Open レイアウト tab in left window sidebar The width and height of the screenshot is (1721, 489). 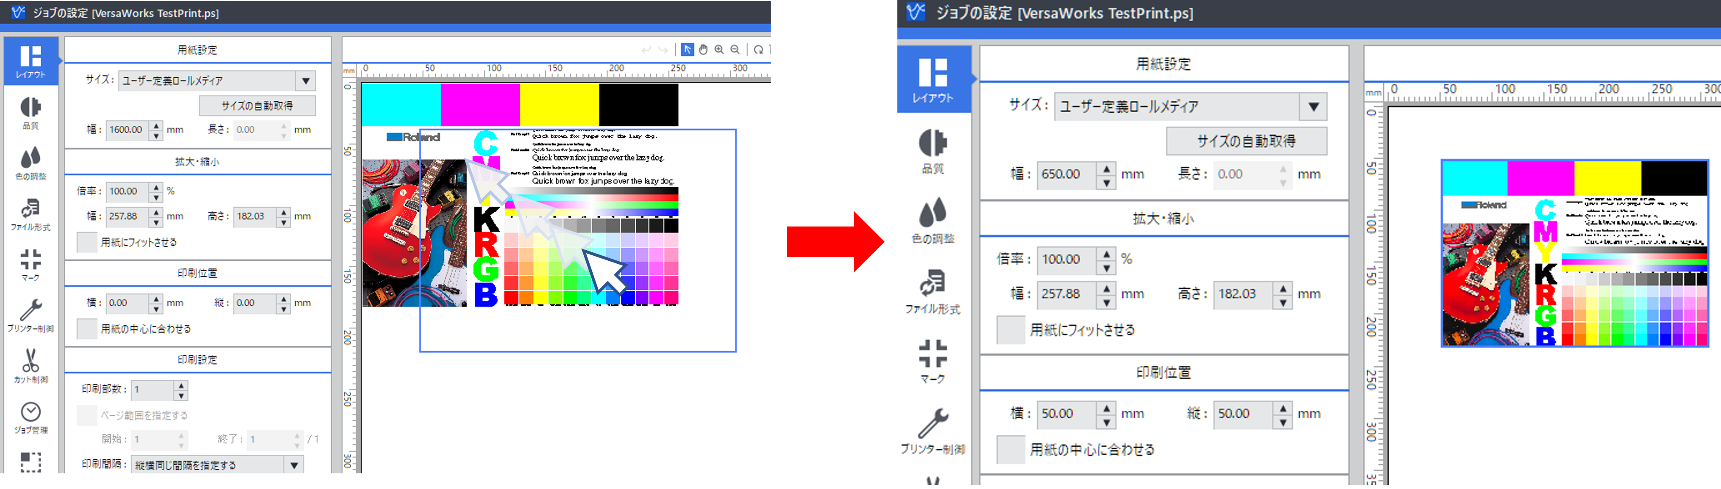[31, 61]
